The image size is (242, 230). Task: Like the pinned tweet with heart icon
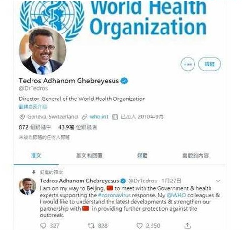tap(140, 226)
